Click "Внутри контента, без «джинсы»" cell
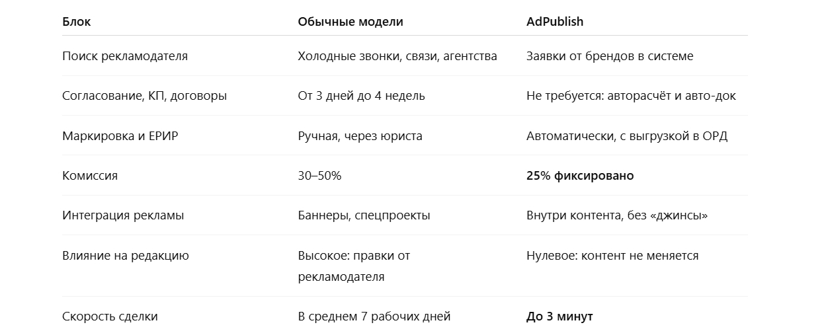Viewport: 826px width, 335px height. (x=616, y=215)
